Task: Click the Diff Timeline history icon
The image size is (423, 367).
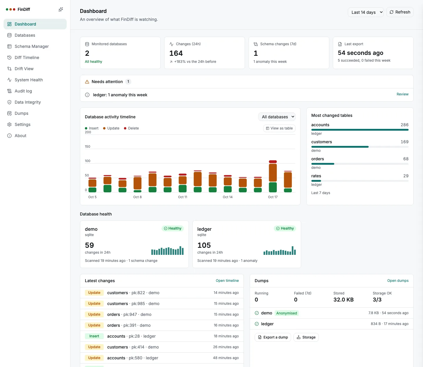Action: click(x=9, y=58)
